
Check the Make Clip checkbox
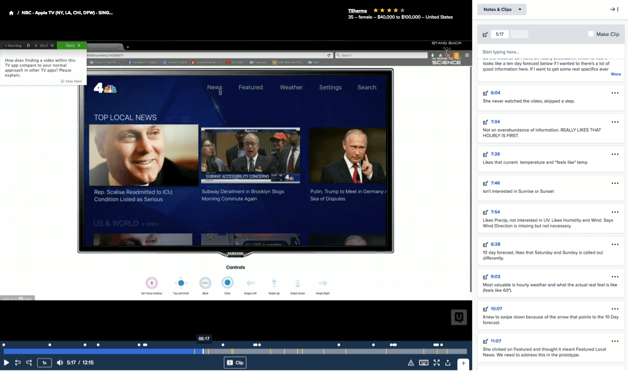click(x=591, y=34)
